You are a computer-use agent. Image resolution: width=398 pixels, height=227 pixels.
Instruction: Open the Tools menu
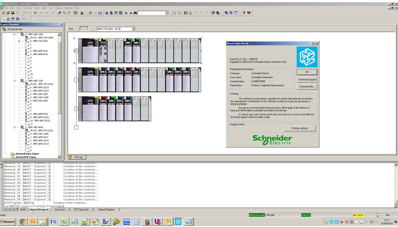pyautogui.click(x=37, y=8)
